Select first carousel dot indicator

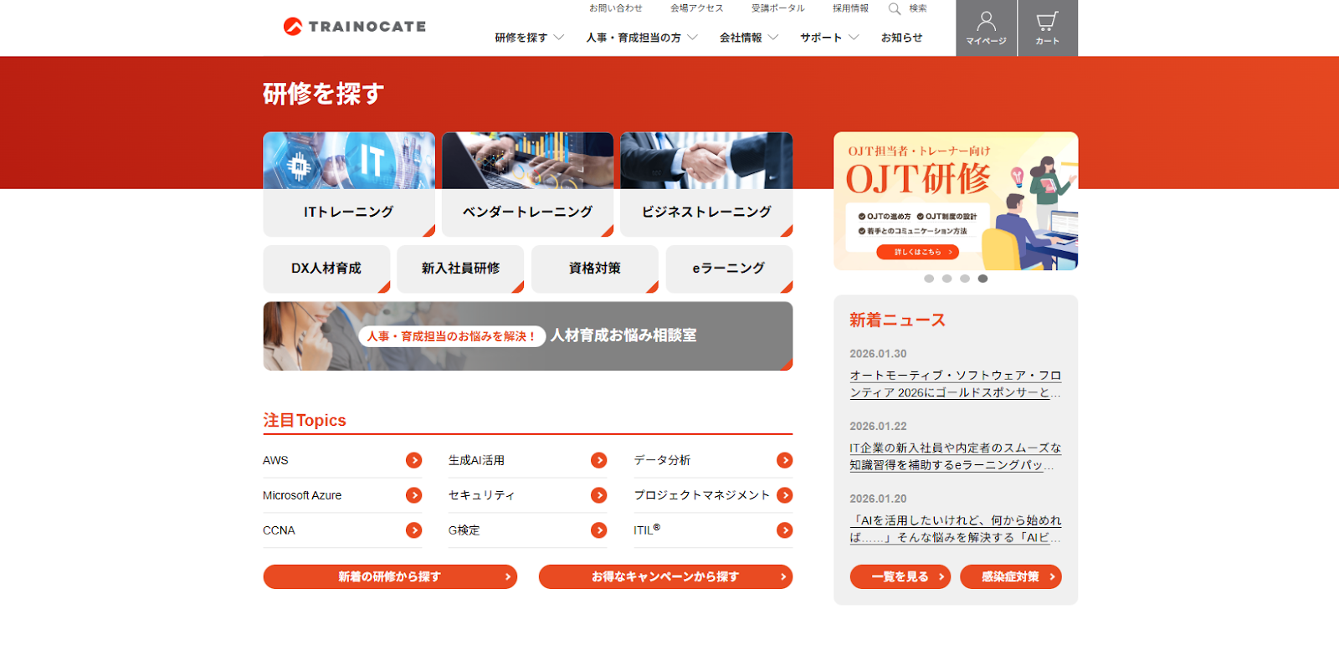pyautogui.click(x=929, y=279)
